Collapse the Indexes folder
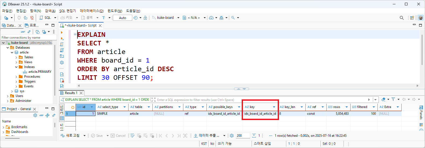This screenshot has width=425, height=148. (16, 67)
